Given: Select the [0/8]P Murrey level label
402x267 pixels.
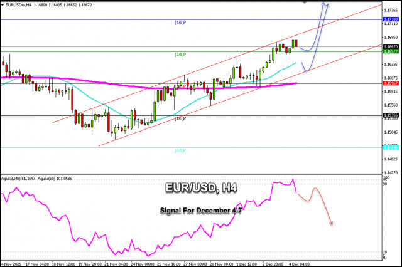Looking at the screenshot, I should pyautogui.click(x=180, y=150).
